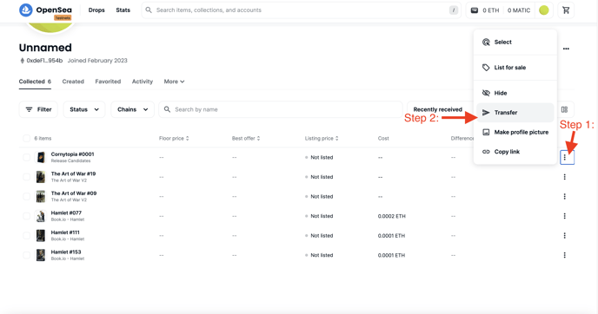
Task: Open more options for Art of War #09
Action: (x=565, y=196)
